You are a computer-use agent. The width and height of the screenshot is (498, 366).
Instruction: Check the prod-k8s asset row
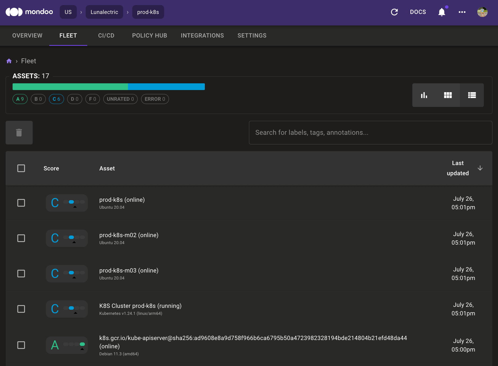pyautogui.click(x=21, y=203)
